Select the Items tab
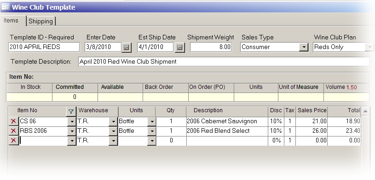The height and width of the screenshot is (180, 375). [x=11, y=21]
